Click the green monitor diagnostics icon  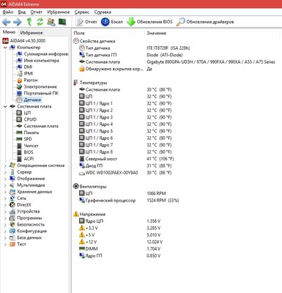tap(62, 22)
